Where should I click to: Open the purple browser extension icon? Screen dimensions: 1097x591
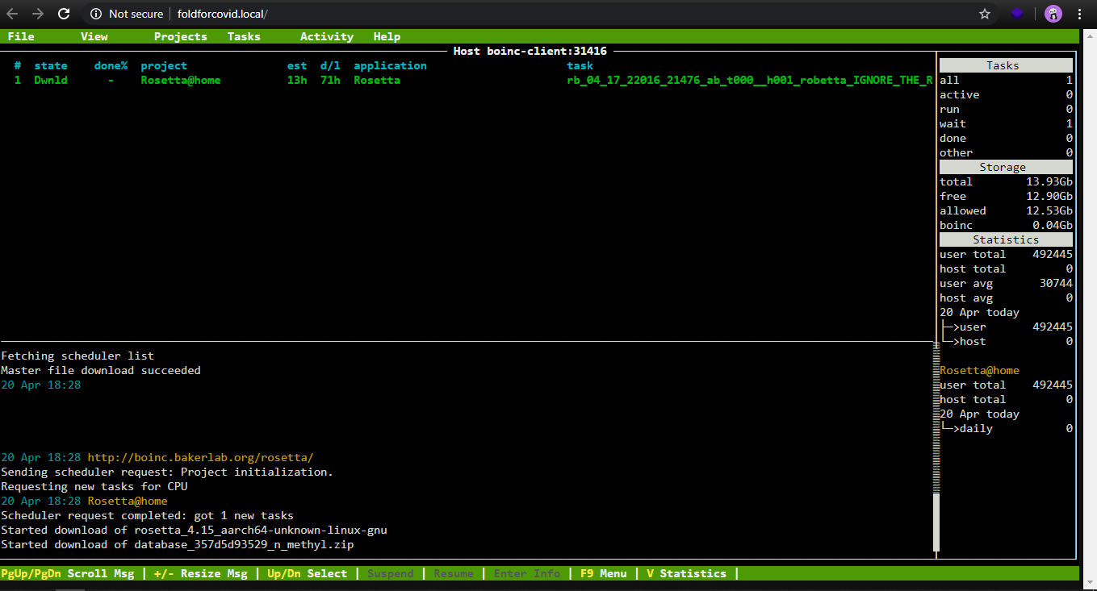tap(1018, 14)
